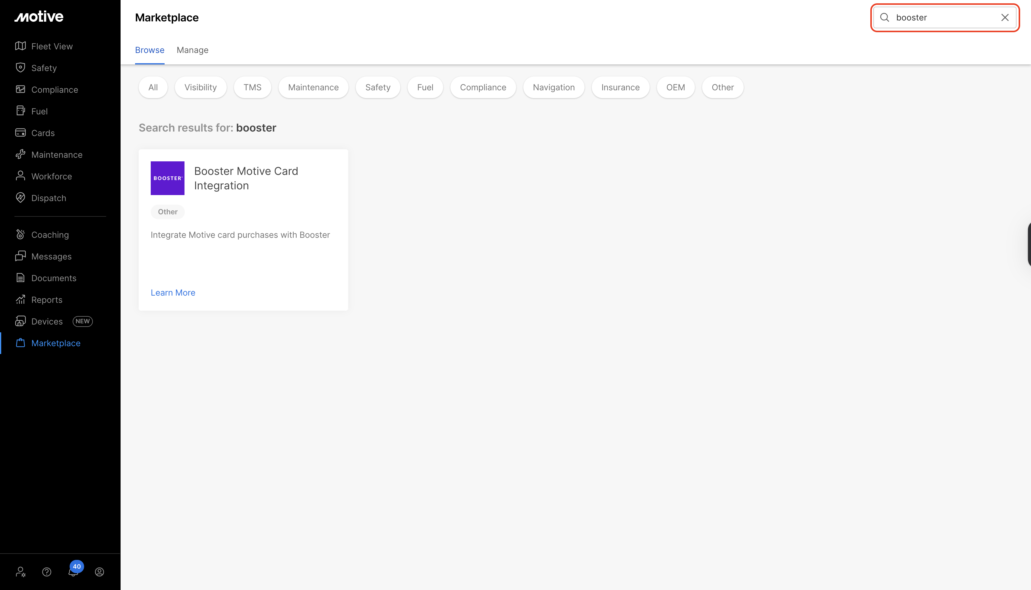Click into the marketplace search field
This screenshot has width=1031, height=590.
[945, 17]
